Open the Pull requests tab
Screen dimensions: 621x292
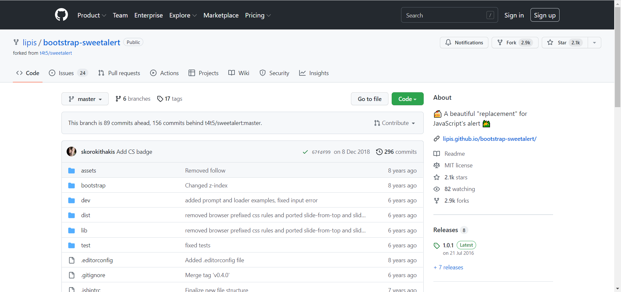(x=119, y=73)
